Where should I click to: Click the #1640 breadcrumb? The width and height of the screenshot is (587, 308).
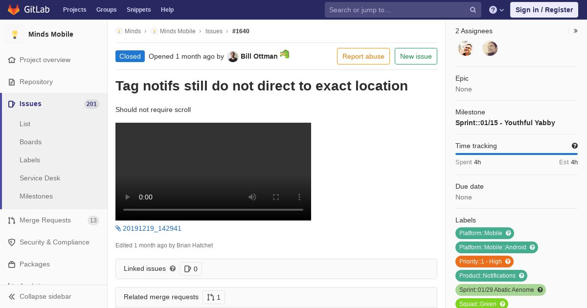click(241, 31)
